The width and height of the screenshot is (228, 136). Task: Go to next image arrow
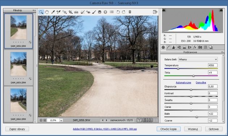pos(107,120)
